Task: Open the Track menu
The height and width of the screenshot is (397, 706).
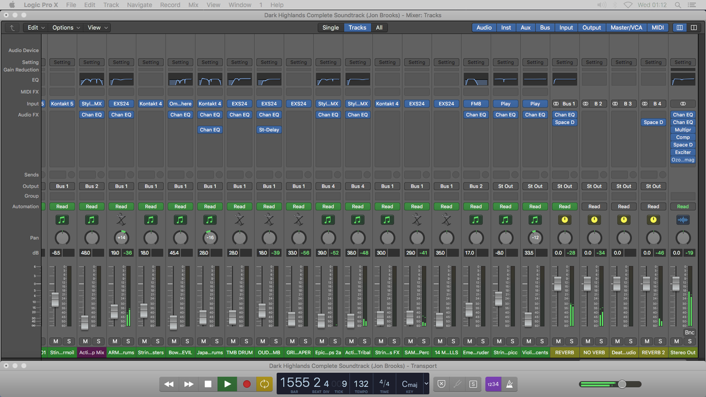Action: click(x=111, y=5)
